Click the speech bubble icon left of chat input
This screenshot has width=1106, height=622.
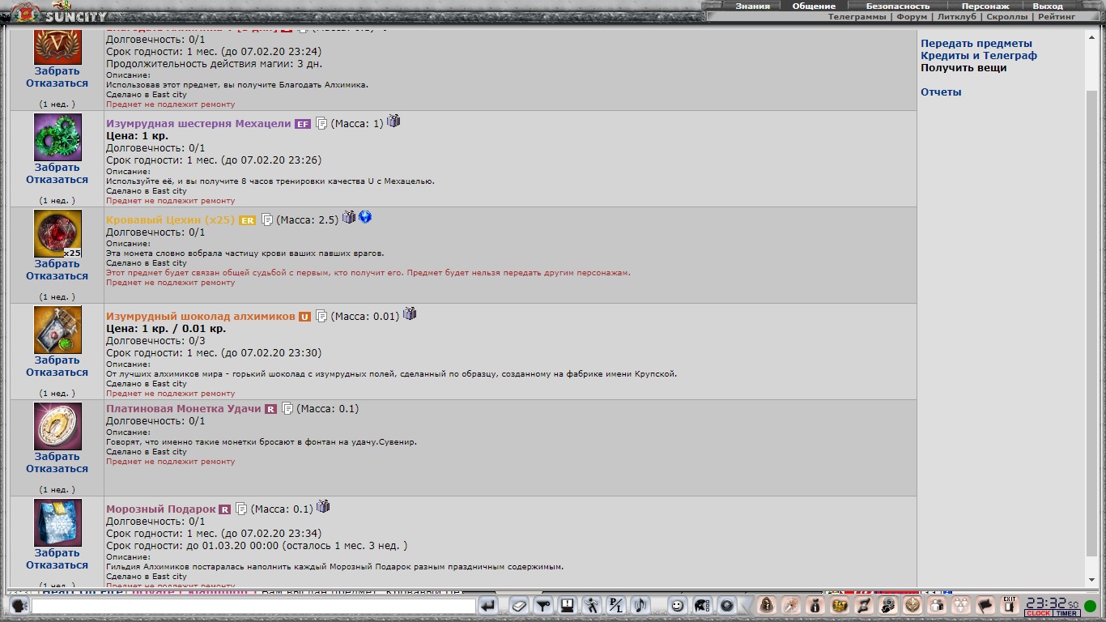point(19,606)
